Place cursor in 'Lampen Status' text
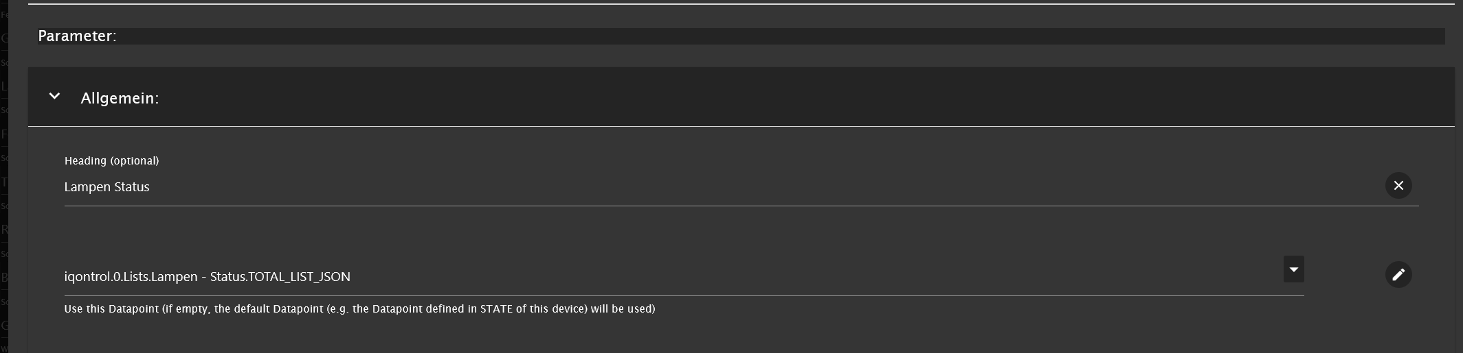Viewport: 1463px width, 353px height. 107,187
